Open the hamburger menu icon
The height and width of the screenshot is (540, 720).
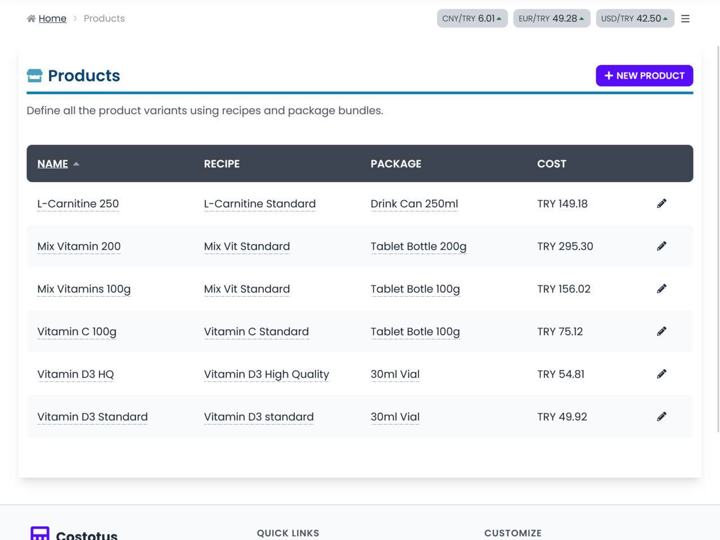(685, 19)
